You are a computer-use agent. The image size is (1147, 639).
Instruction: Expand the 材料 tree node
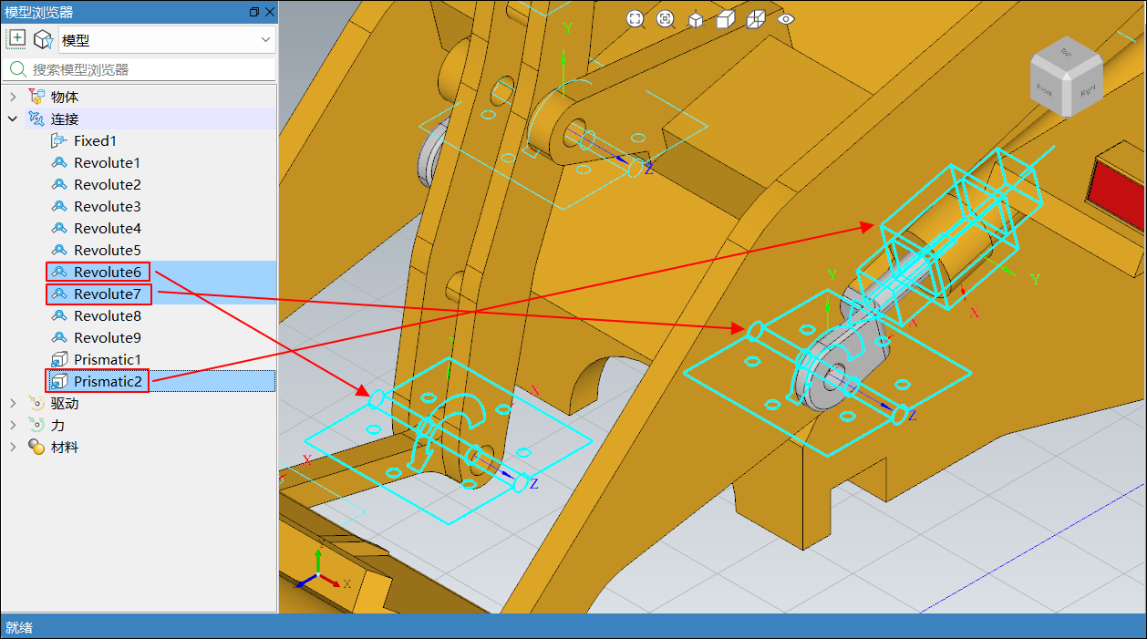pos(13,447)
